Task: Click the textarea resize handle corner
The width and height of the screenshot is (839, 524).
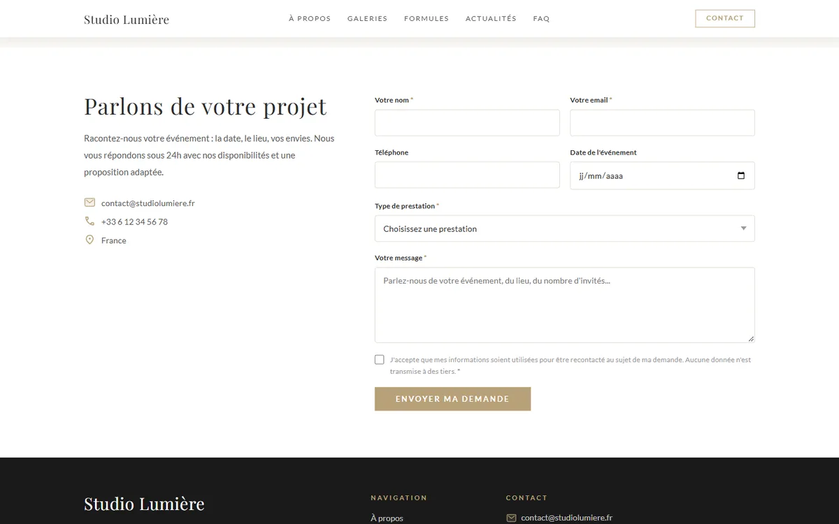Action: click(x=751, y=339)
